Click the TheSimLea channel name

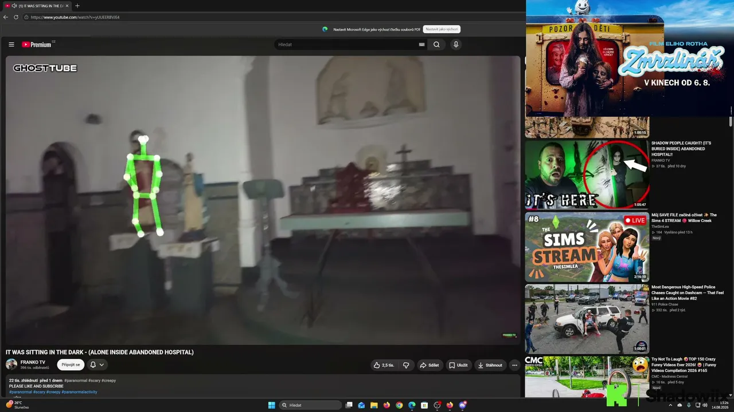660,227
